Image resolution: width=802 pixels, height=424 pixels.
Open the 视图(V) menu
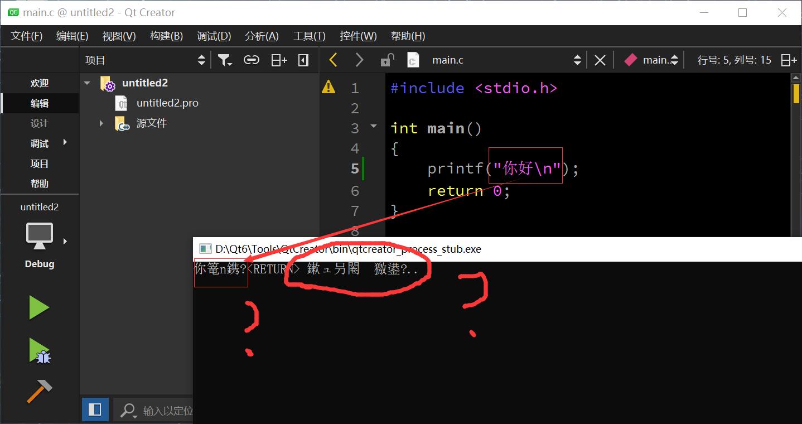119,36
